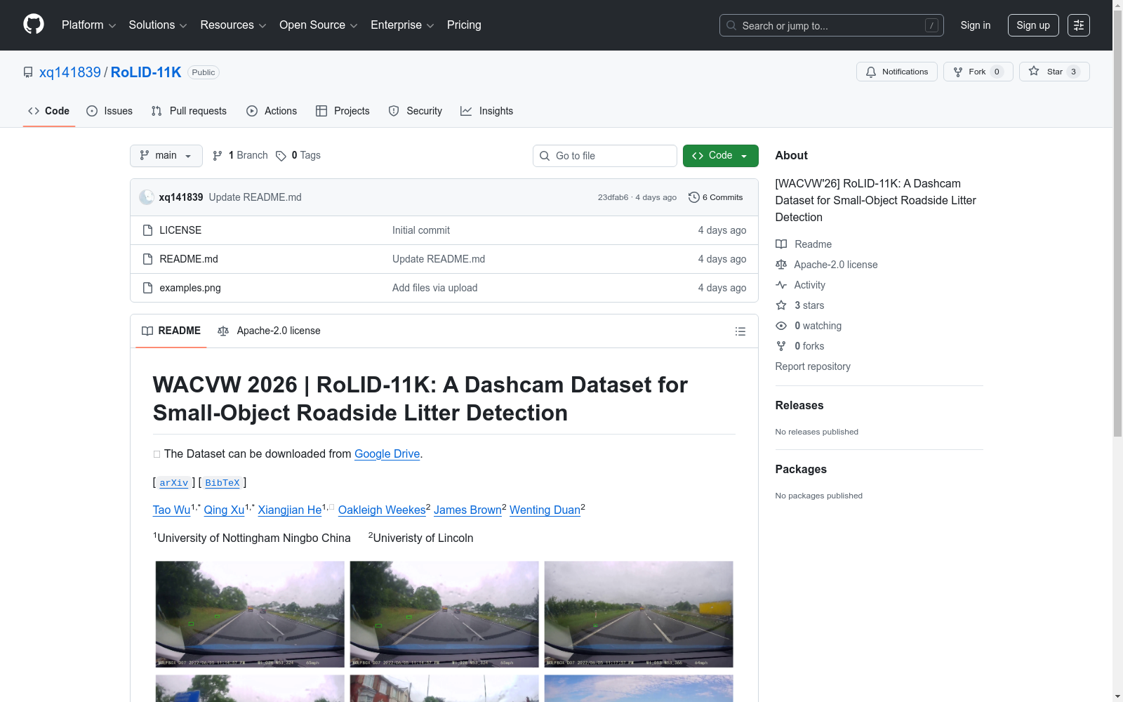Viewport: 1123px width, 702px height.
Task: Open the Google Drive dataset link
Action: pyautogui.click(x=387, y=453)
